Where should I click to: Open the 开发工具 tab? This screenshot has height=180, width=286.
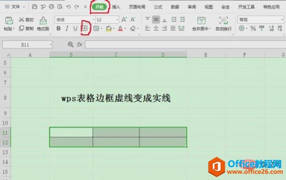click(246, 7)
